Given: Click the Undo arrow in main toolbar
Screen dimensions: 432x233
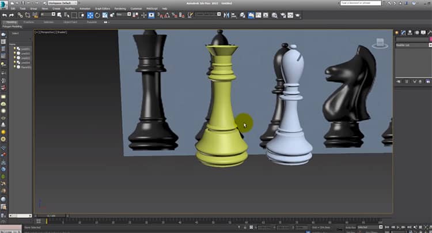Looking at the screenshot, I should click(5, 15).
